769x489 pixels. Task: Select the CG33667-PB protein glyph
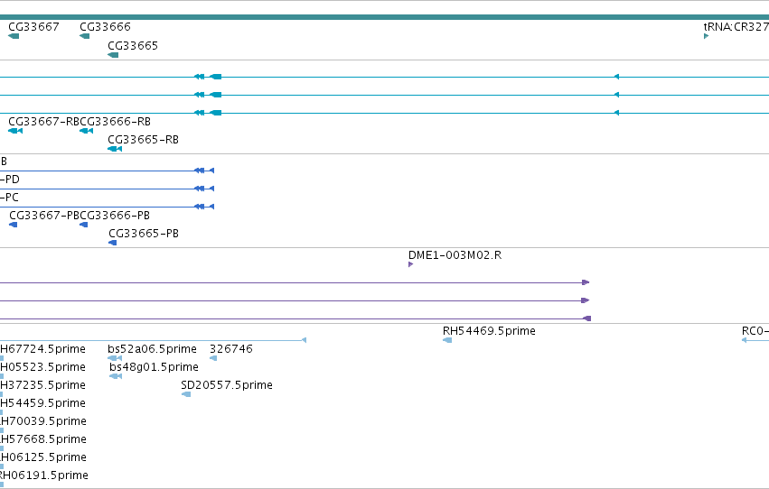[14, 225]
